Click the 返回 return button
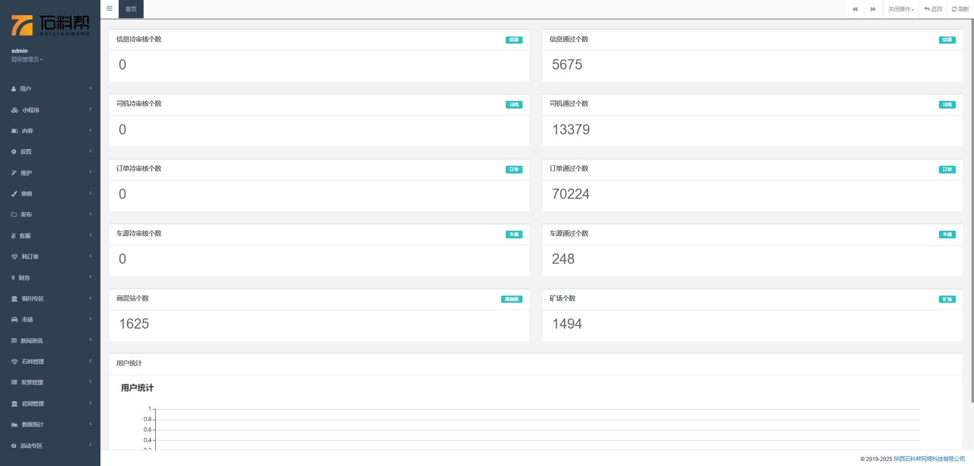 click(x=933, y=9)
